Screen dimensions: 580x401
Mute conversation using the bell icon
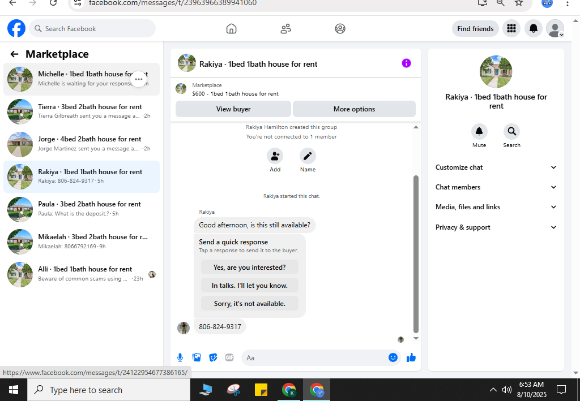click(479, 131)
